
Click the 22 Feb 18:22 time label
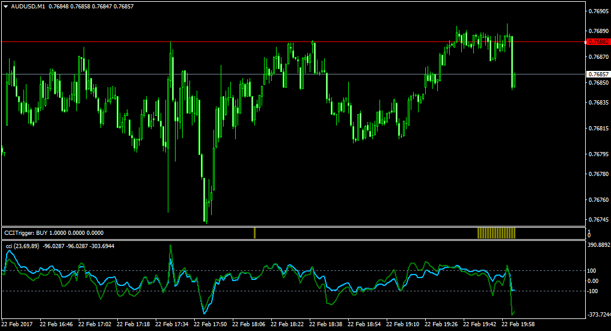point(287,324)
